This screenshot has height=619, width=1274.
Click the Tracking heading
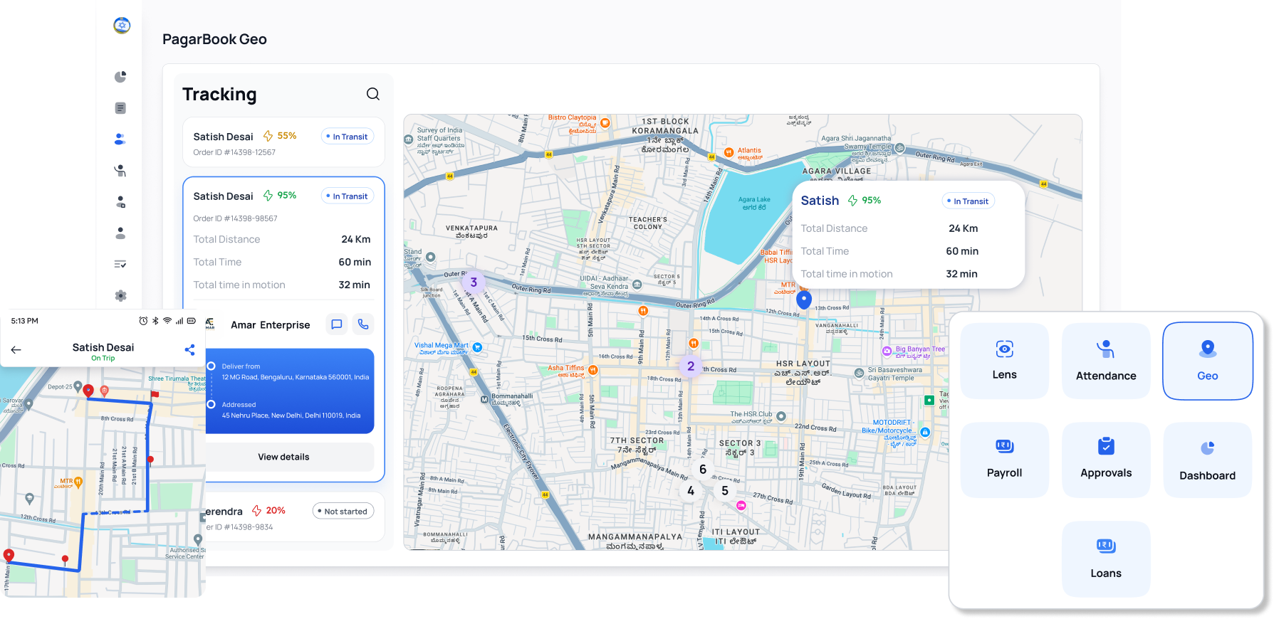point(219,95)
